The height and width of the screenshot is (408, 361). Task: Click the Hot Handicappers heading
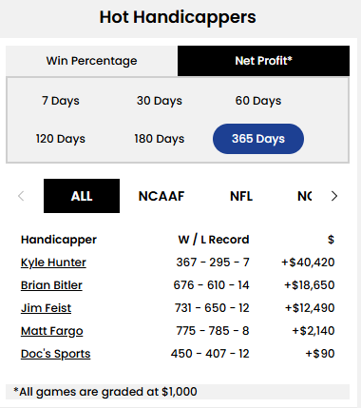[178, 17]
